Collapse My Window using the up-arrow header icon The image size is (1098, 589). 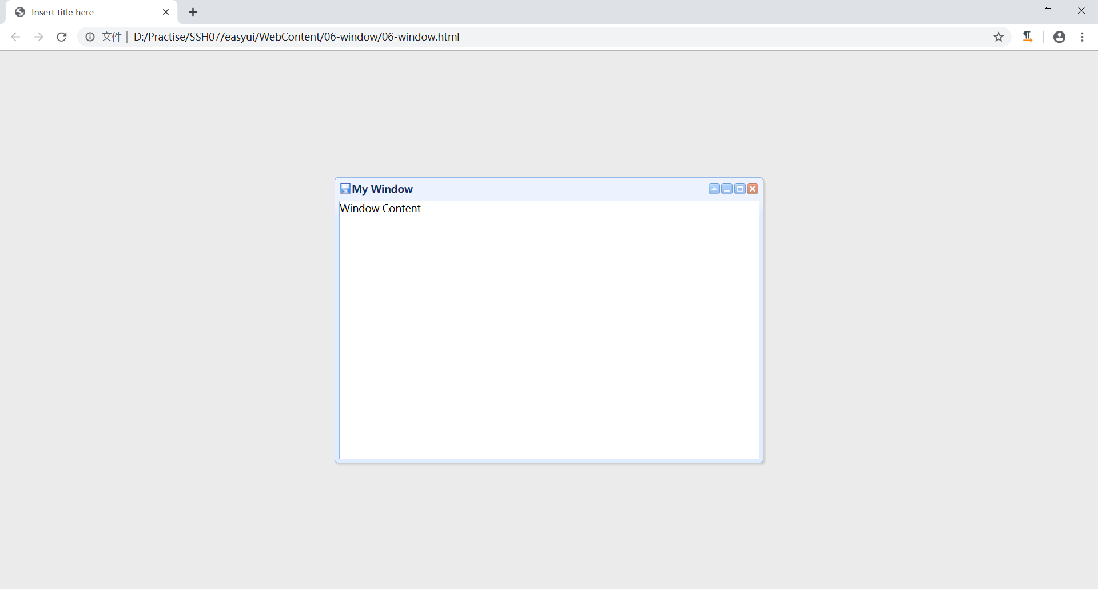(714, 188)
